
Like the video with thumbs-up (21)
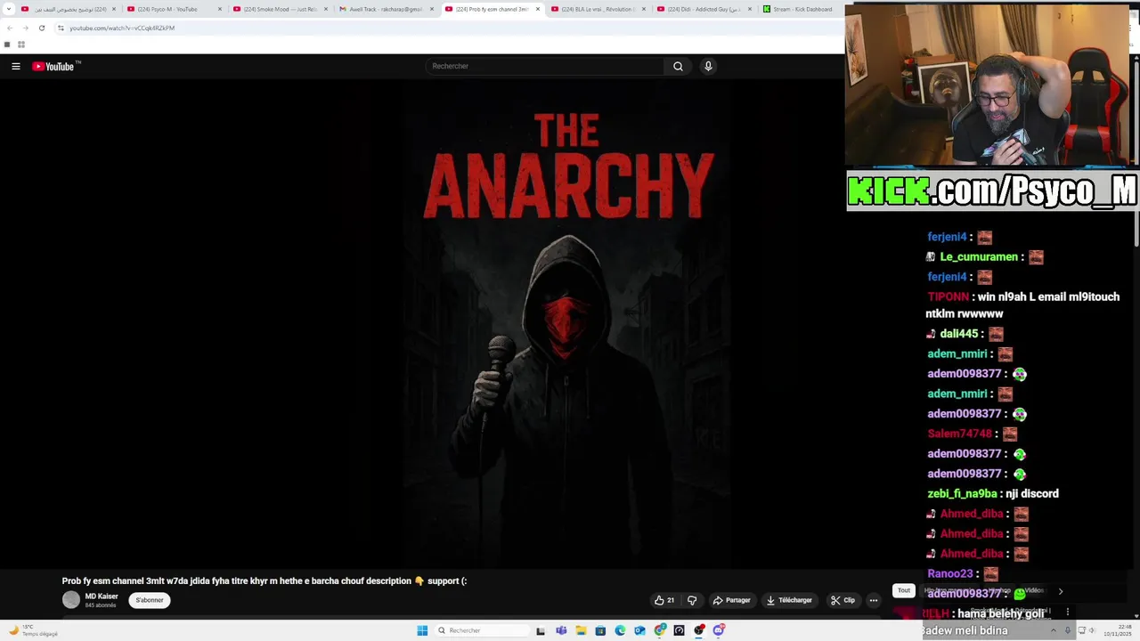click(664, 600)
